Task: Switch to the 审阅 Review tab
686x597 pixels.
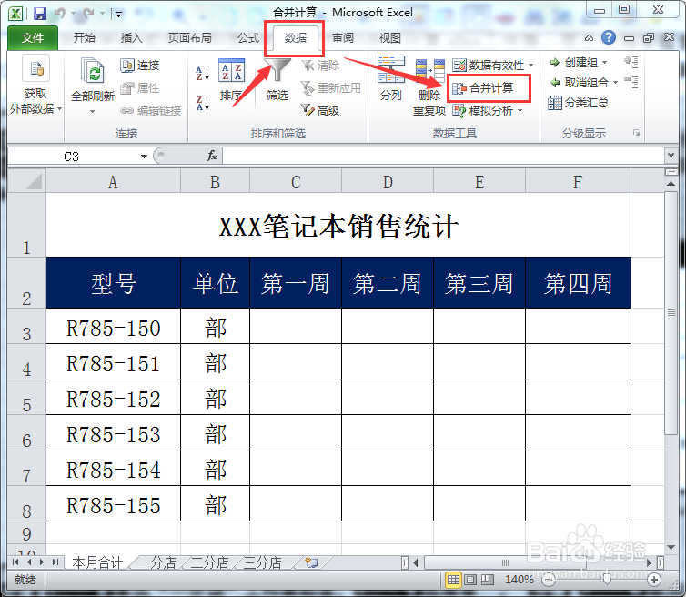Action: click(x=343, y=38)
